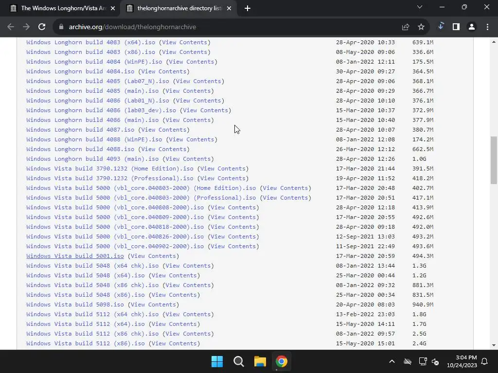Bookmark this page with the star icon

pos(421,27)
